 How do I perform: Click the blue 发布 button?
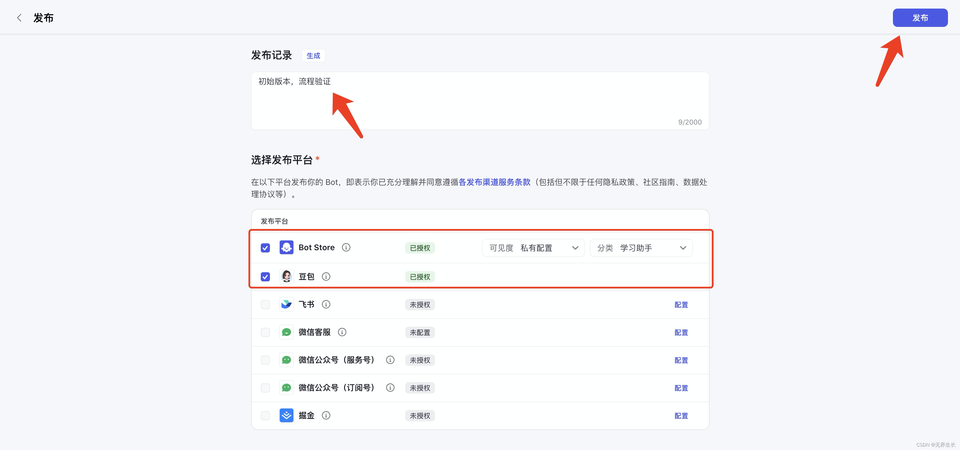coord(920,18)
